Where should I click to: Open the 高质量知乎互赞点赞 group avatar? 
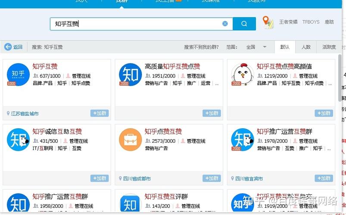coord(130,74)
